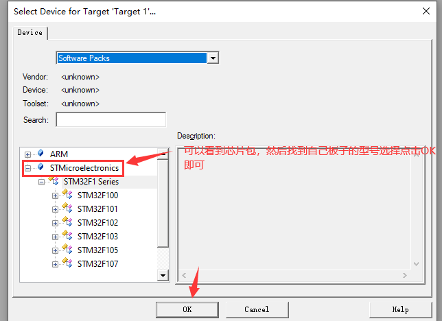Expand the STM32F102 sub-family node
This screenshot has height=321, width=442.
point(56,223)
